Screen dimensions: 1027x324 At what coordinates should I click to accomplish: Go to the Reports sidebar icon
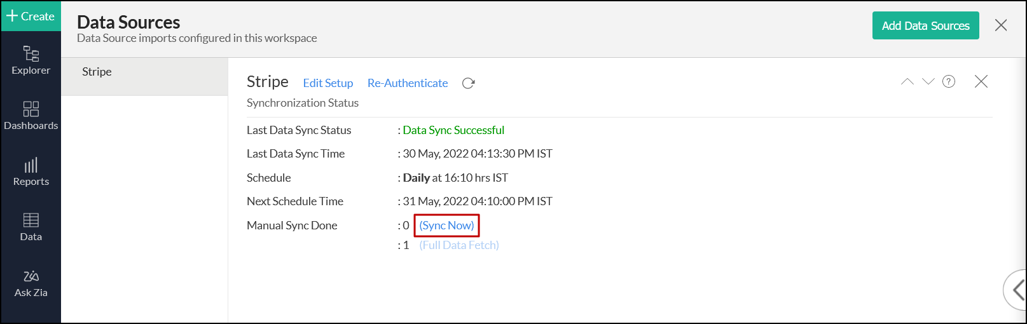(x=31, y=172)
